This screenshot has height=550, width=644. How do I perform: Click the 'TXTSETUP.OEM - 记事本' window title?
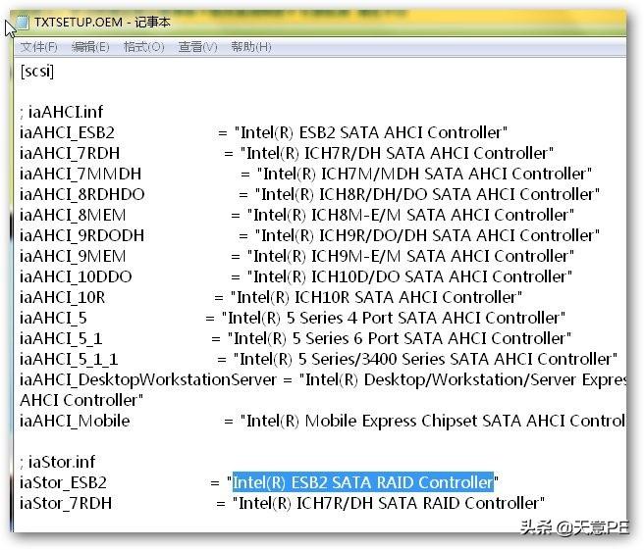102,23
